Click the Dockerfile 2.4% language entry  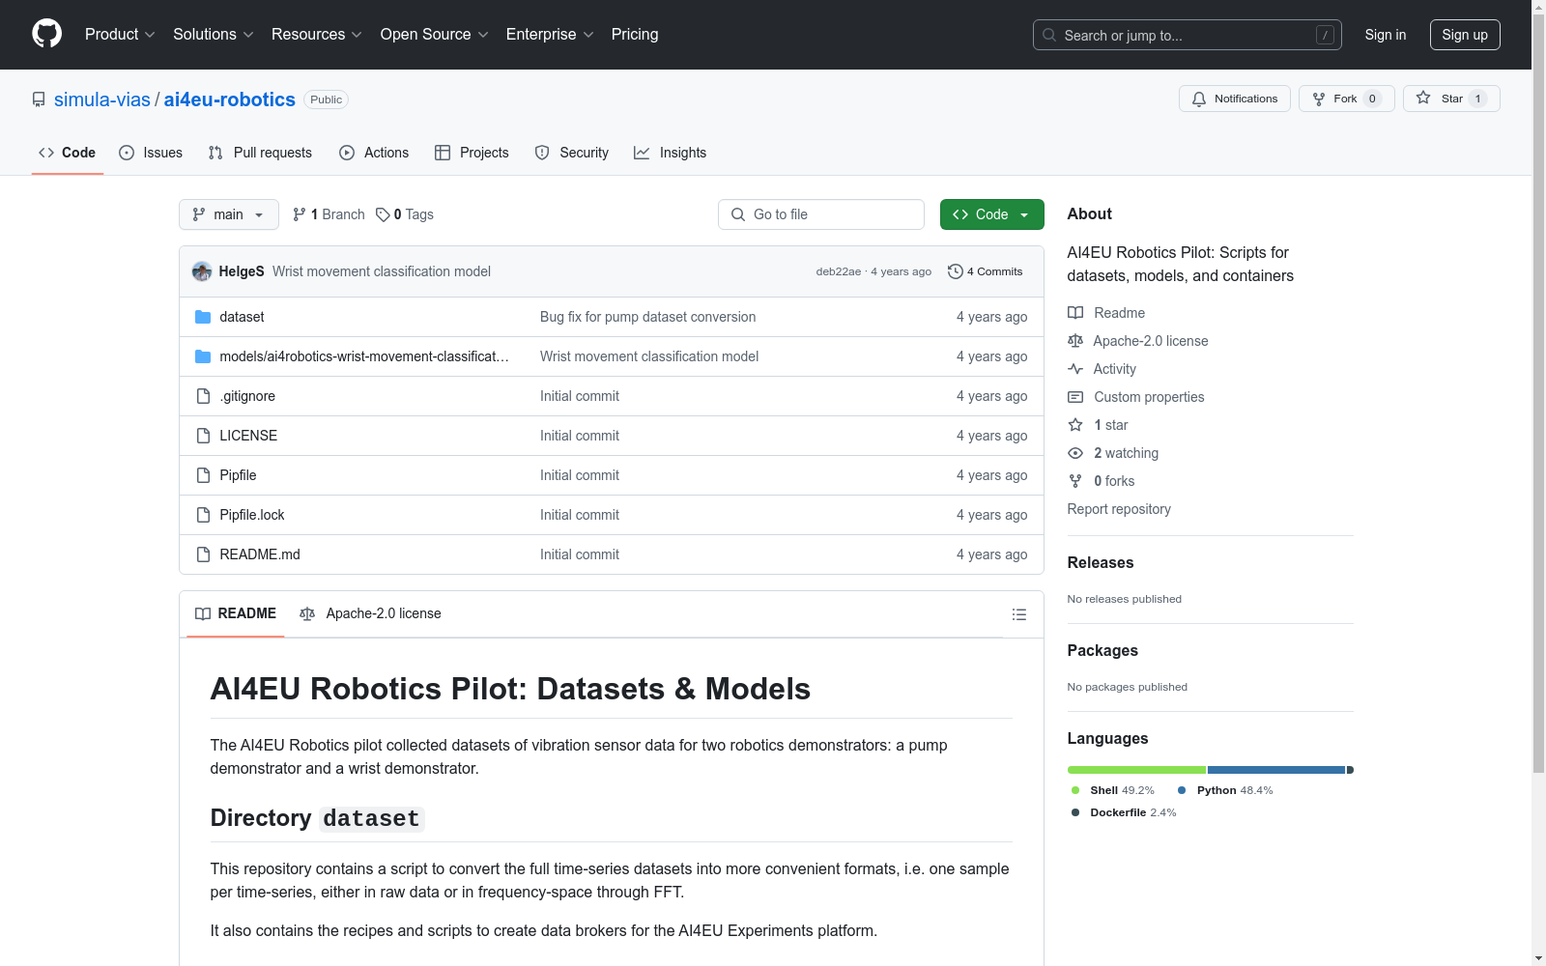pos(1124,812)
